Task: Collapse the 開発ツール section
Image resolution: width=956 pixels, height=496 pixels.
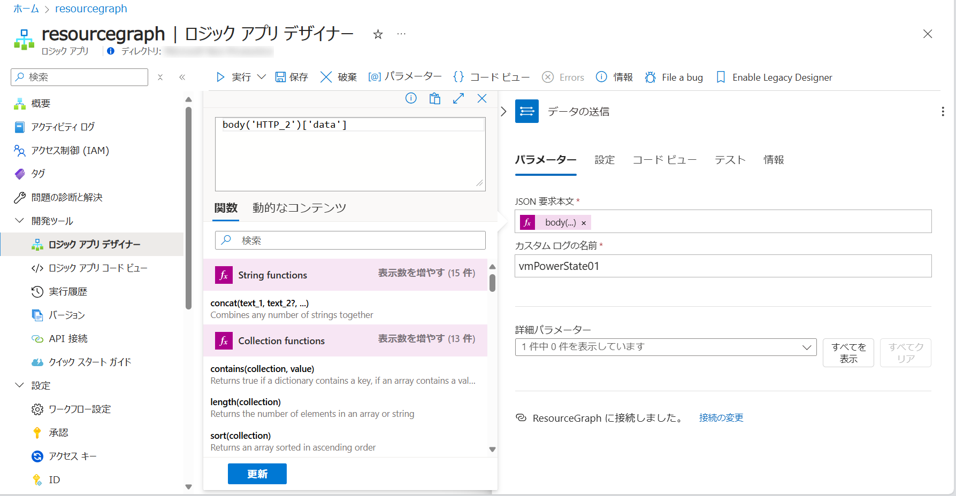Action: [19, 221]
